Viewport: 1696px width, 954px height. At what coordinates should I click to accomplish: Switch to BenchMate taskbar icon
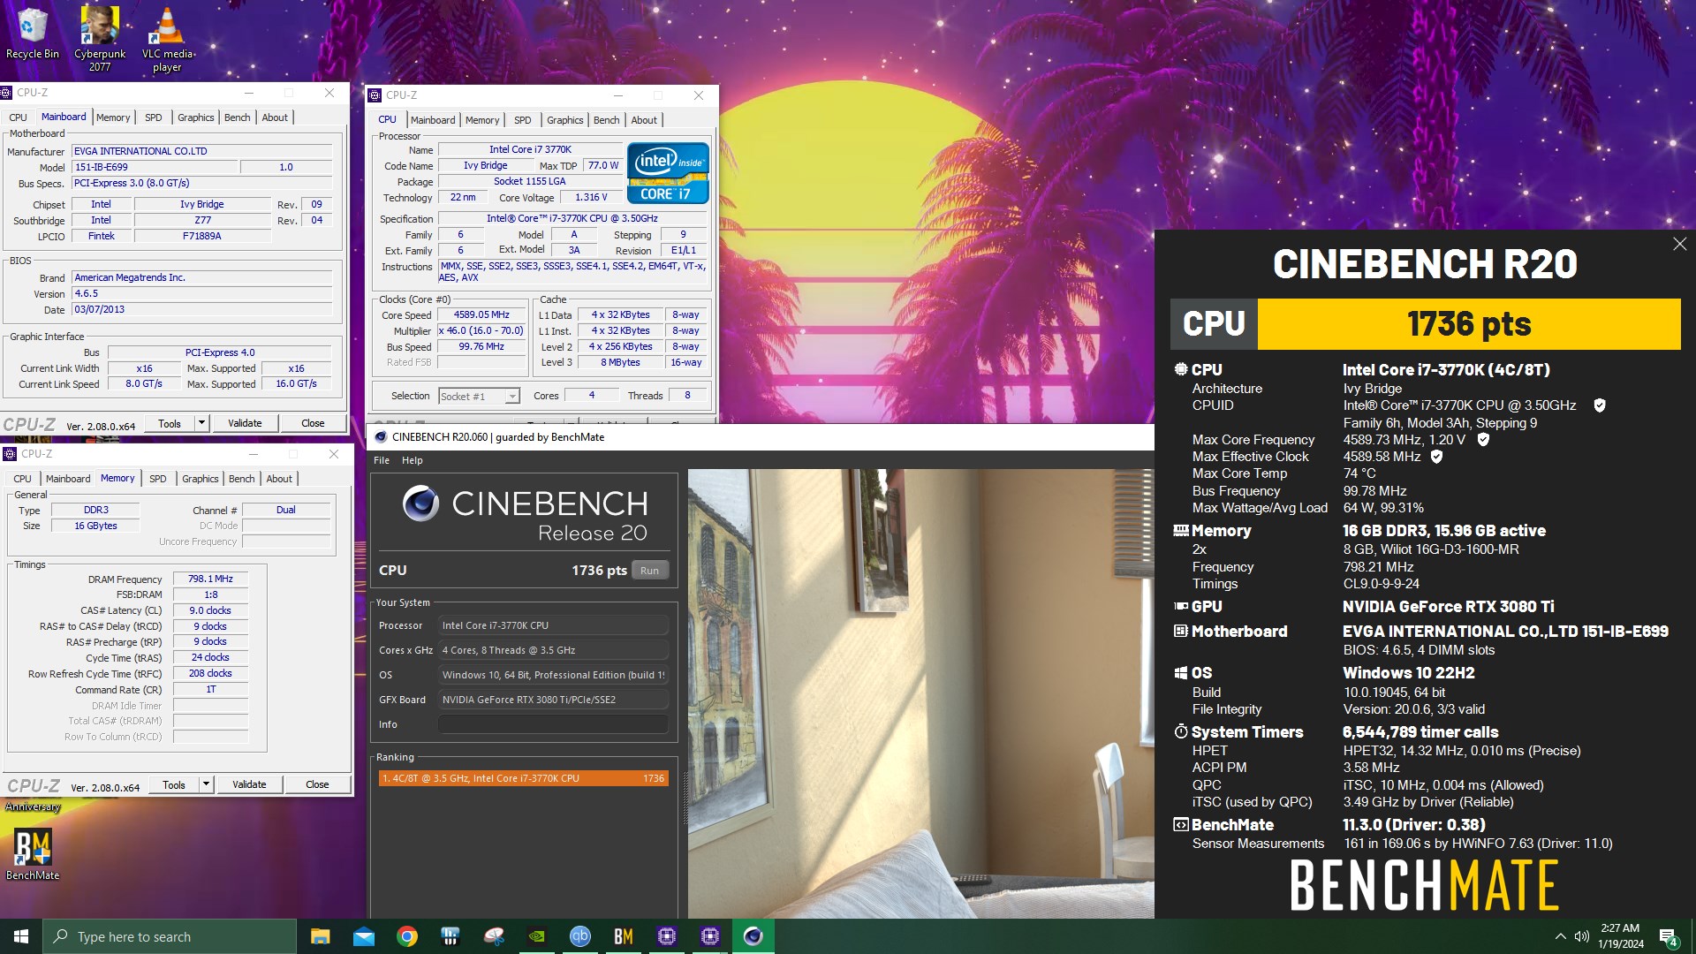pos(624,936)
